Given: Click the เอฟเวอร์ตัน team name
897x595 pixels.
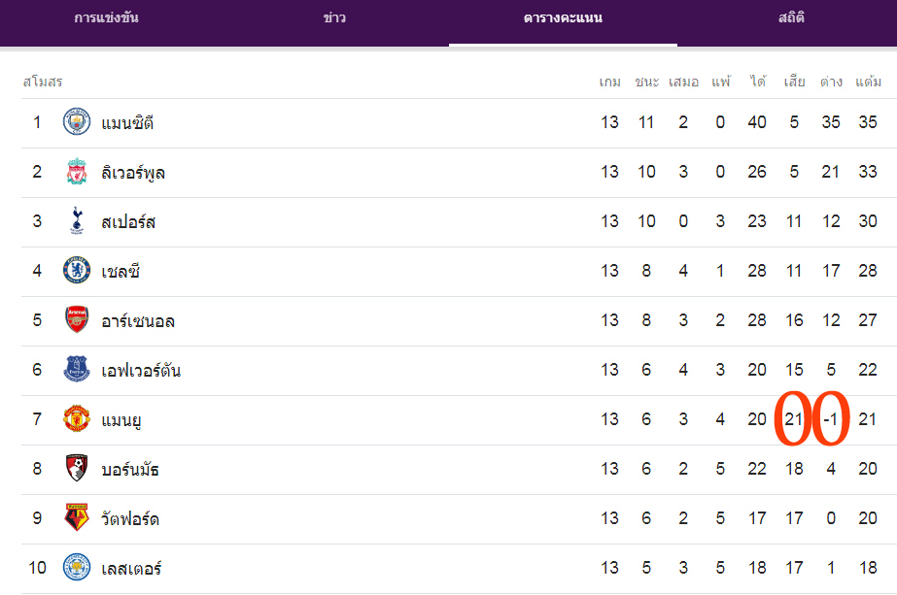Looking at the screenshot, I should [141, 371].
